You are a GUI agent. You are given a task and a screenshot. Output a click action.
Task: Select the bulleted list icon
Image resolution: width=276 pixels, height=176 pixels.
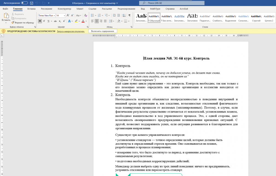[92, 15]
